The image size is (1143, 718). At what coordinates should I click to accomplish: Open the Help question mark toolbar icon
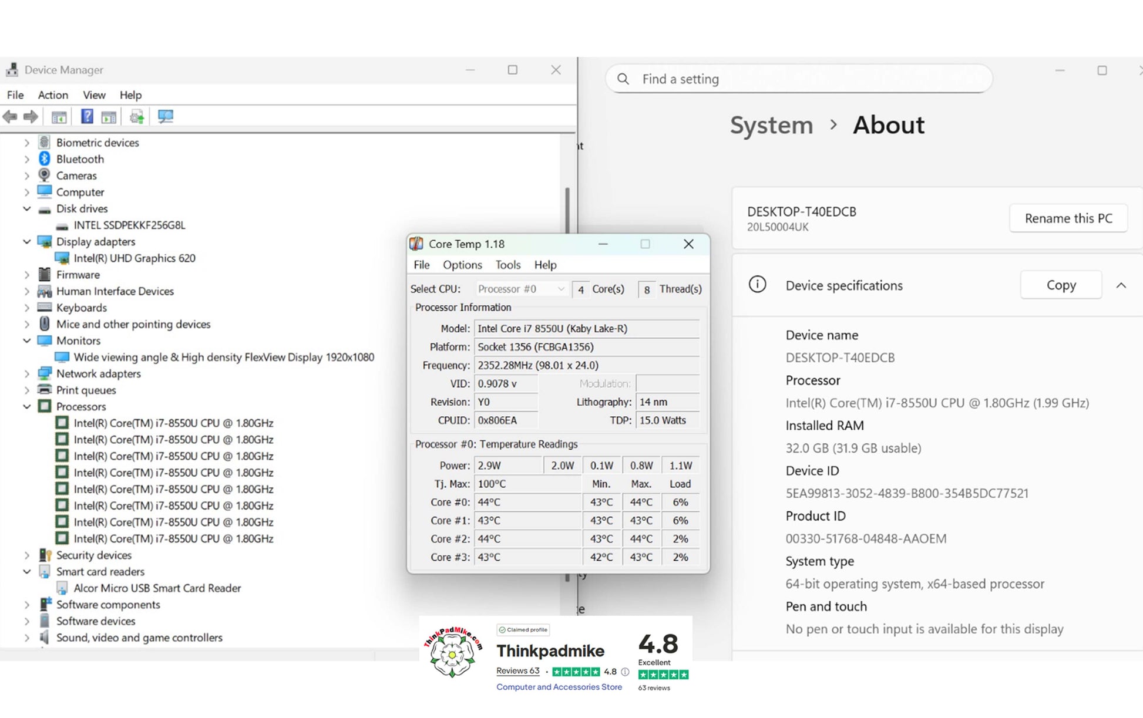click(x=87, y=116)
